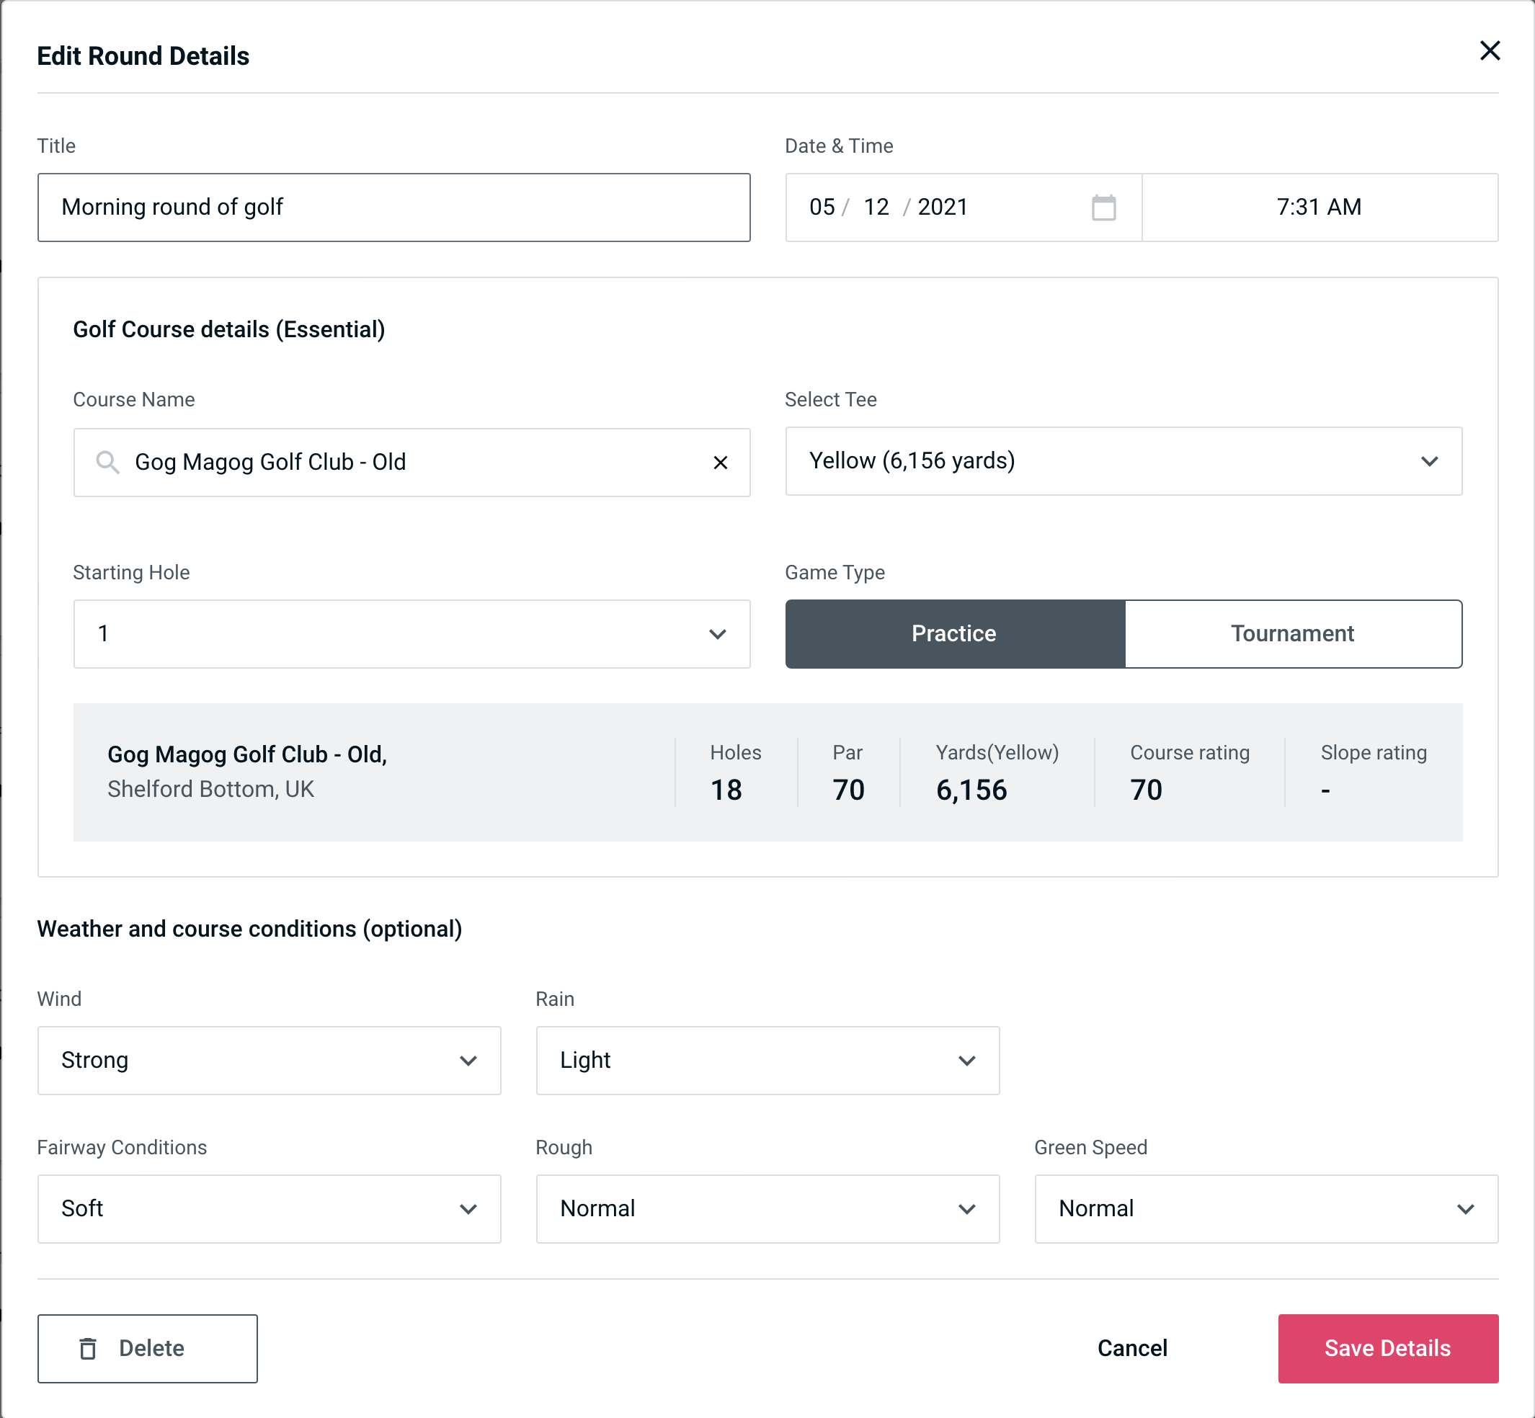This screenshot has width=1535, height=1418.
Task: Toggle Game Type to Practice
Action: point(953,633)
